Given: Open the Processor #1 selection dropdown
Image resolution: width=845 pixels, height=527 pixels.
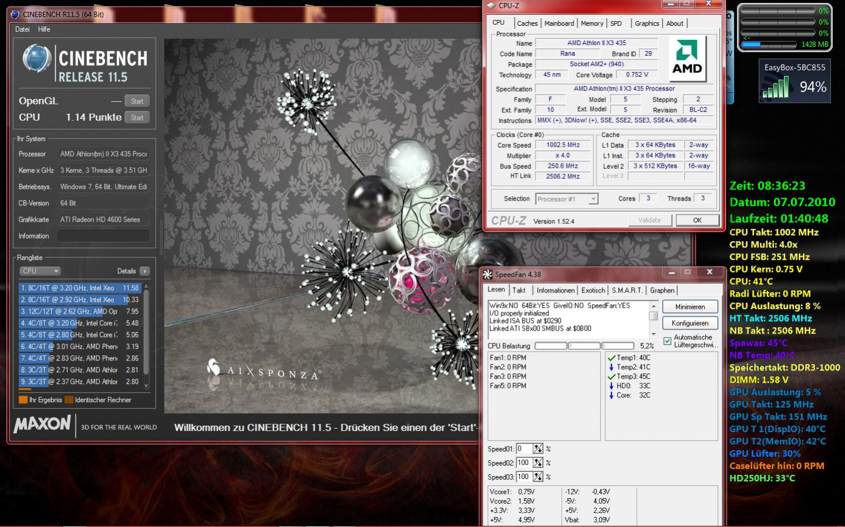Looking at the screenshot, I should pyautogui.click(x=567, y=199).
